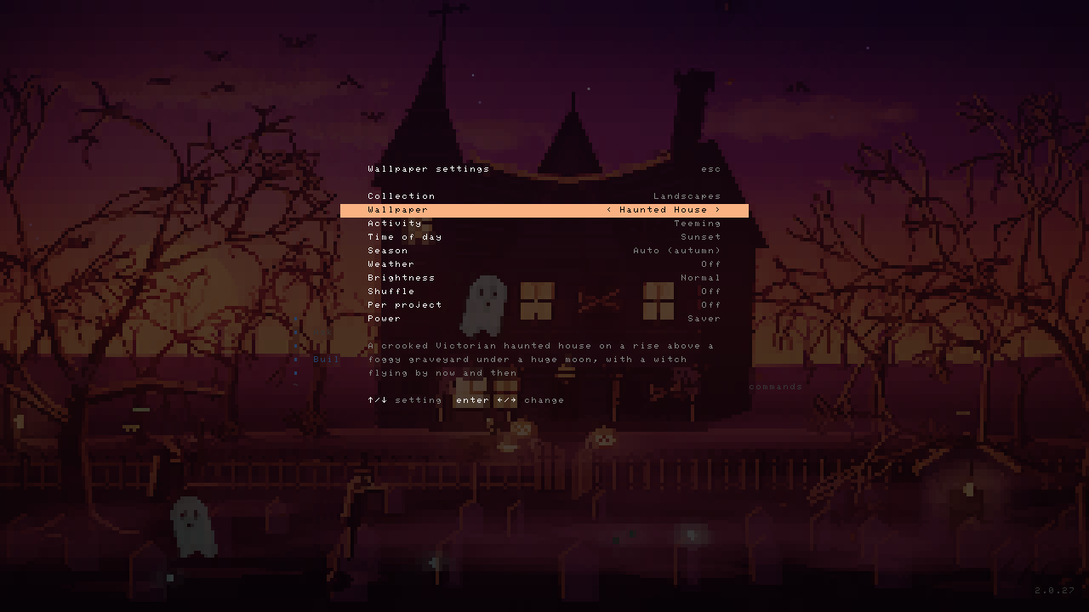The image size is (1089, 612).
Task: Select the Season setting row
Action: pyautogui.click(x=544, y=251)
